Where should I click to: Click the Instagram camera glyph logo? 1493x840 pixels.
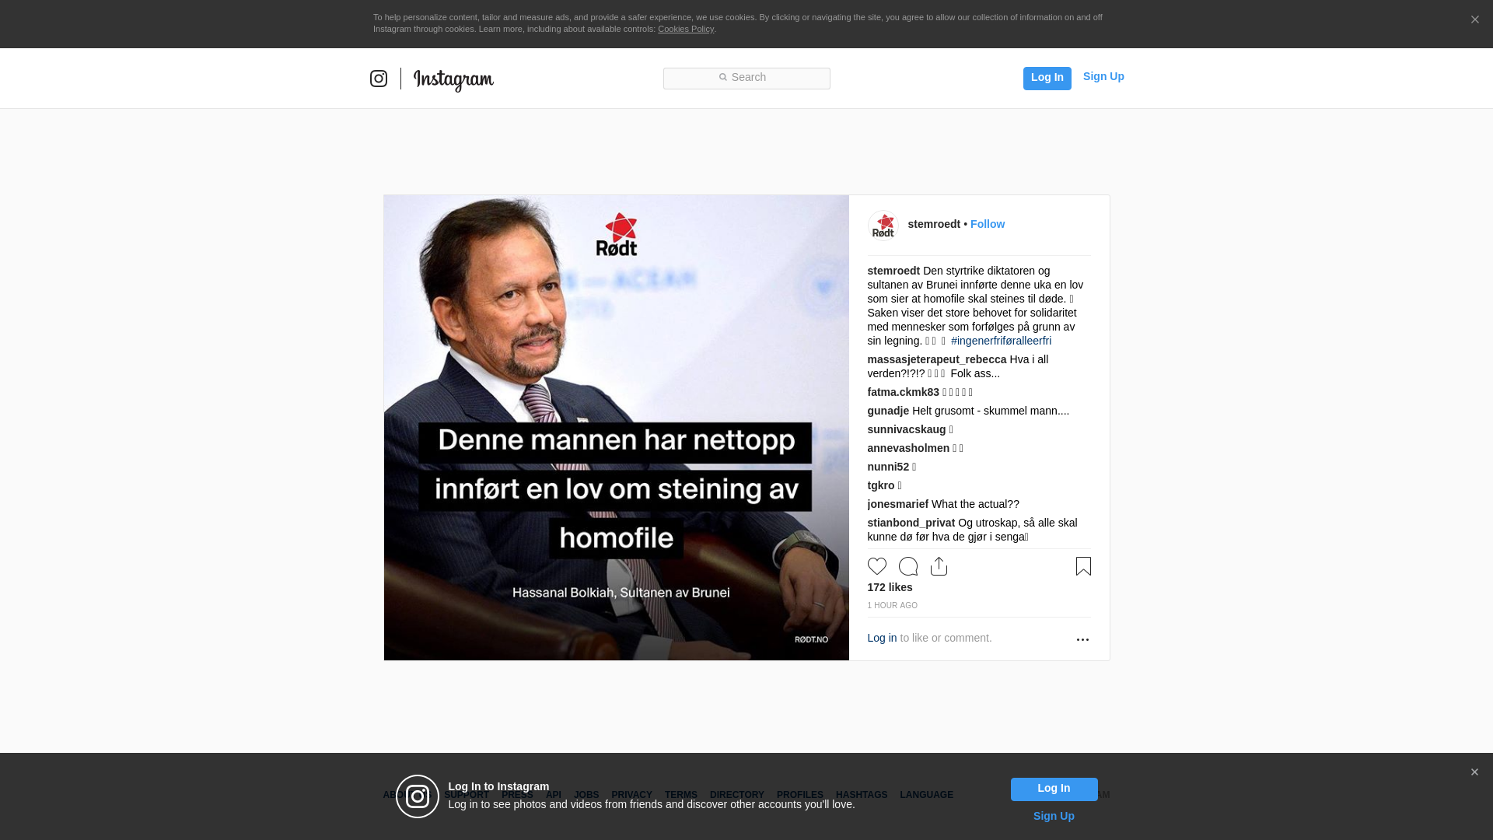(379, 79)
